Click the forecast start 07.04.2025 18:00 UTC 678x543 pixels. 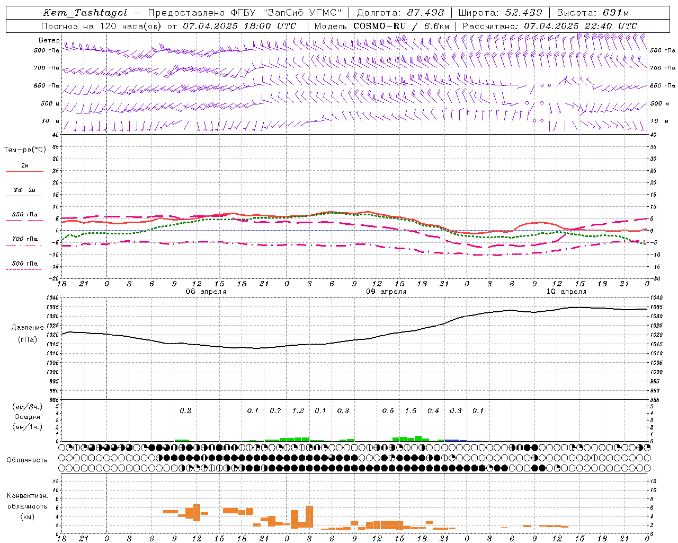pyautogui.click(x=239, y=25)
